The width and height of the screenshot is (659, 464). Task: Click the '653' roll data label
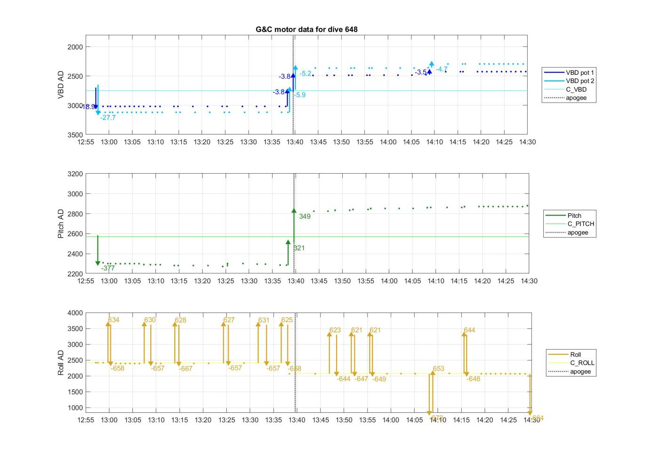(x=438, y=369)
